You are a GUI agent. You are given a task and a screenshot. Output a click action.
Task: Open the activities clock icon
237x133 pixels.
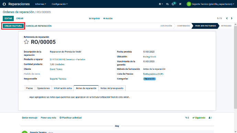[173, 4]
